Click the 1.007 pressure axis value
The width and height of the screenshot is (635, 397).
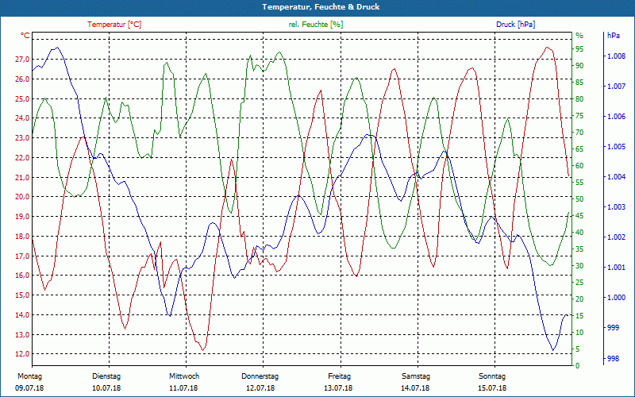coord(616,87)
